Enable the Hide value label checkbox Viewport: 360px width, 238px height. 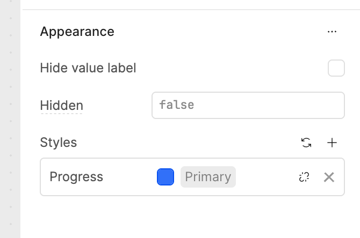pyautogui.click(x=336, y=68)
